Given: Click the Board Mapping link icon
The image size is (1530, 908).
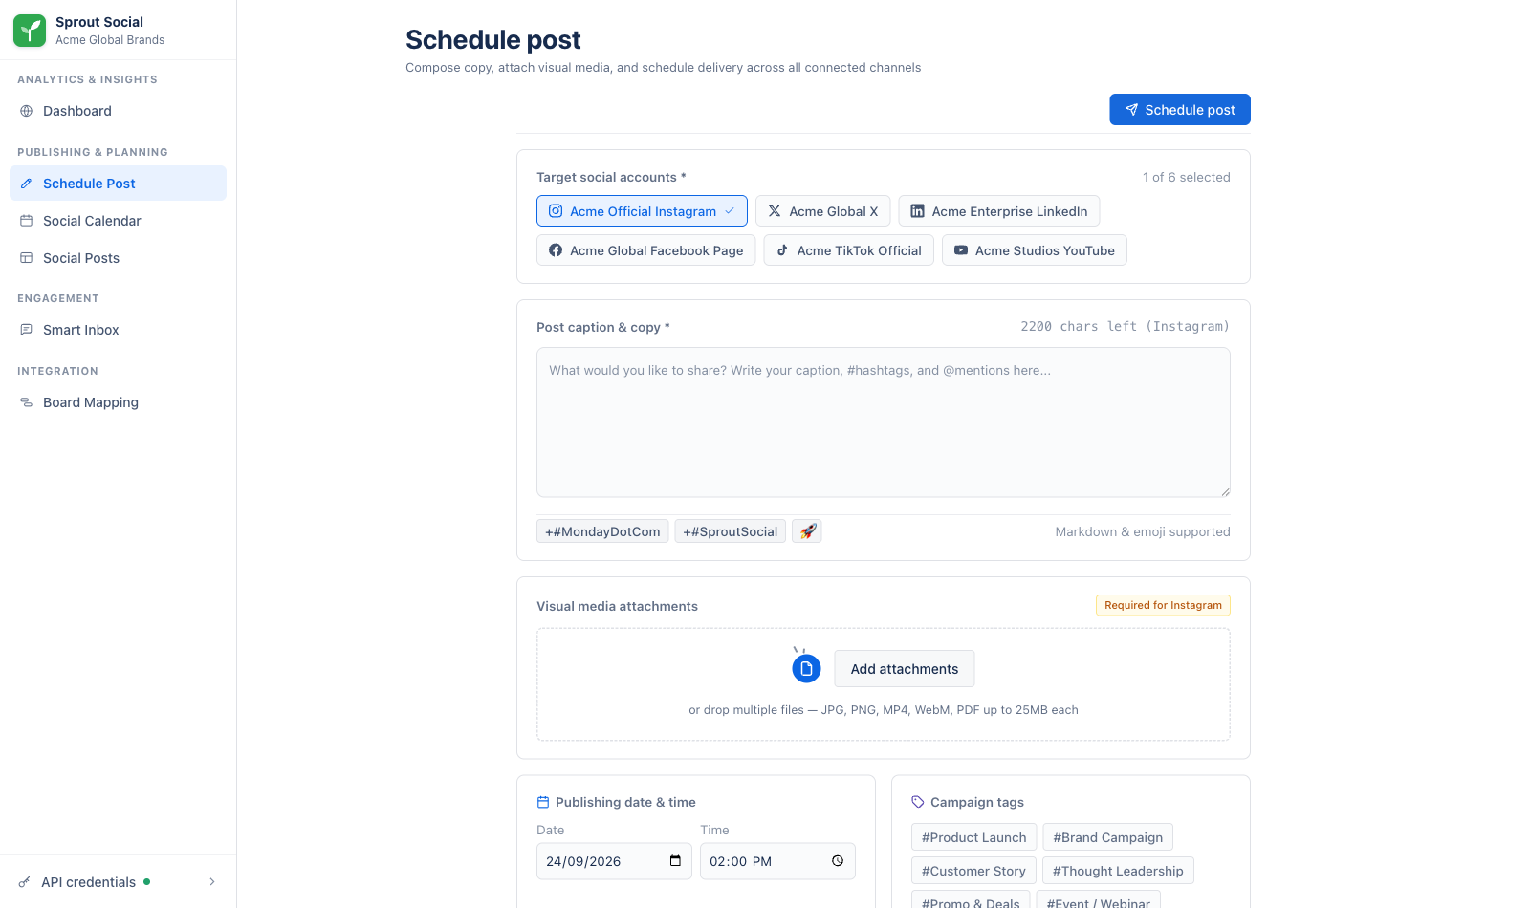Looking at the screenshot, I should pyautogui.click(x=27, y=402).
